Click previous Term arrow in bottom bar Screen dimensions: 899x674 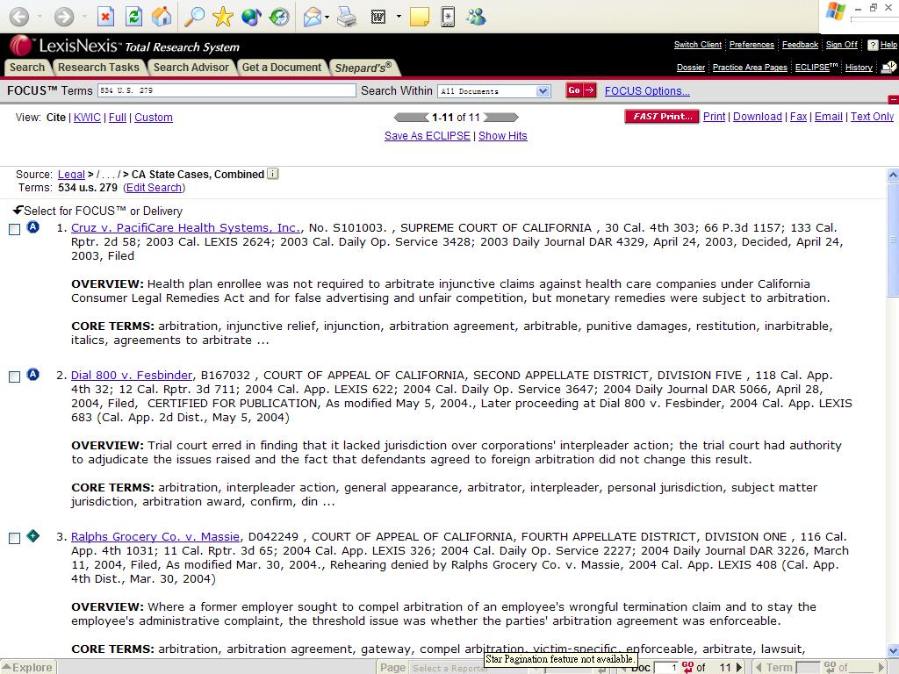click(759, 667)
